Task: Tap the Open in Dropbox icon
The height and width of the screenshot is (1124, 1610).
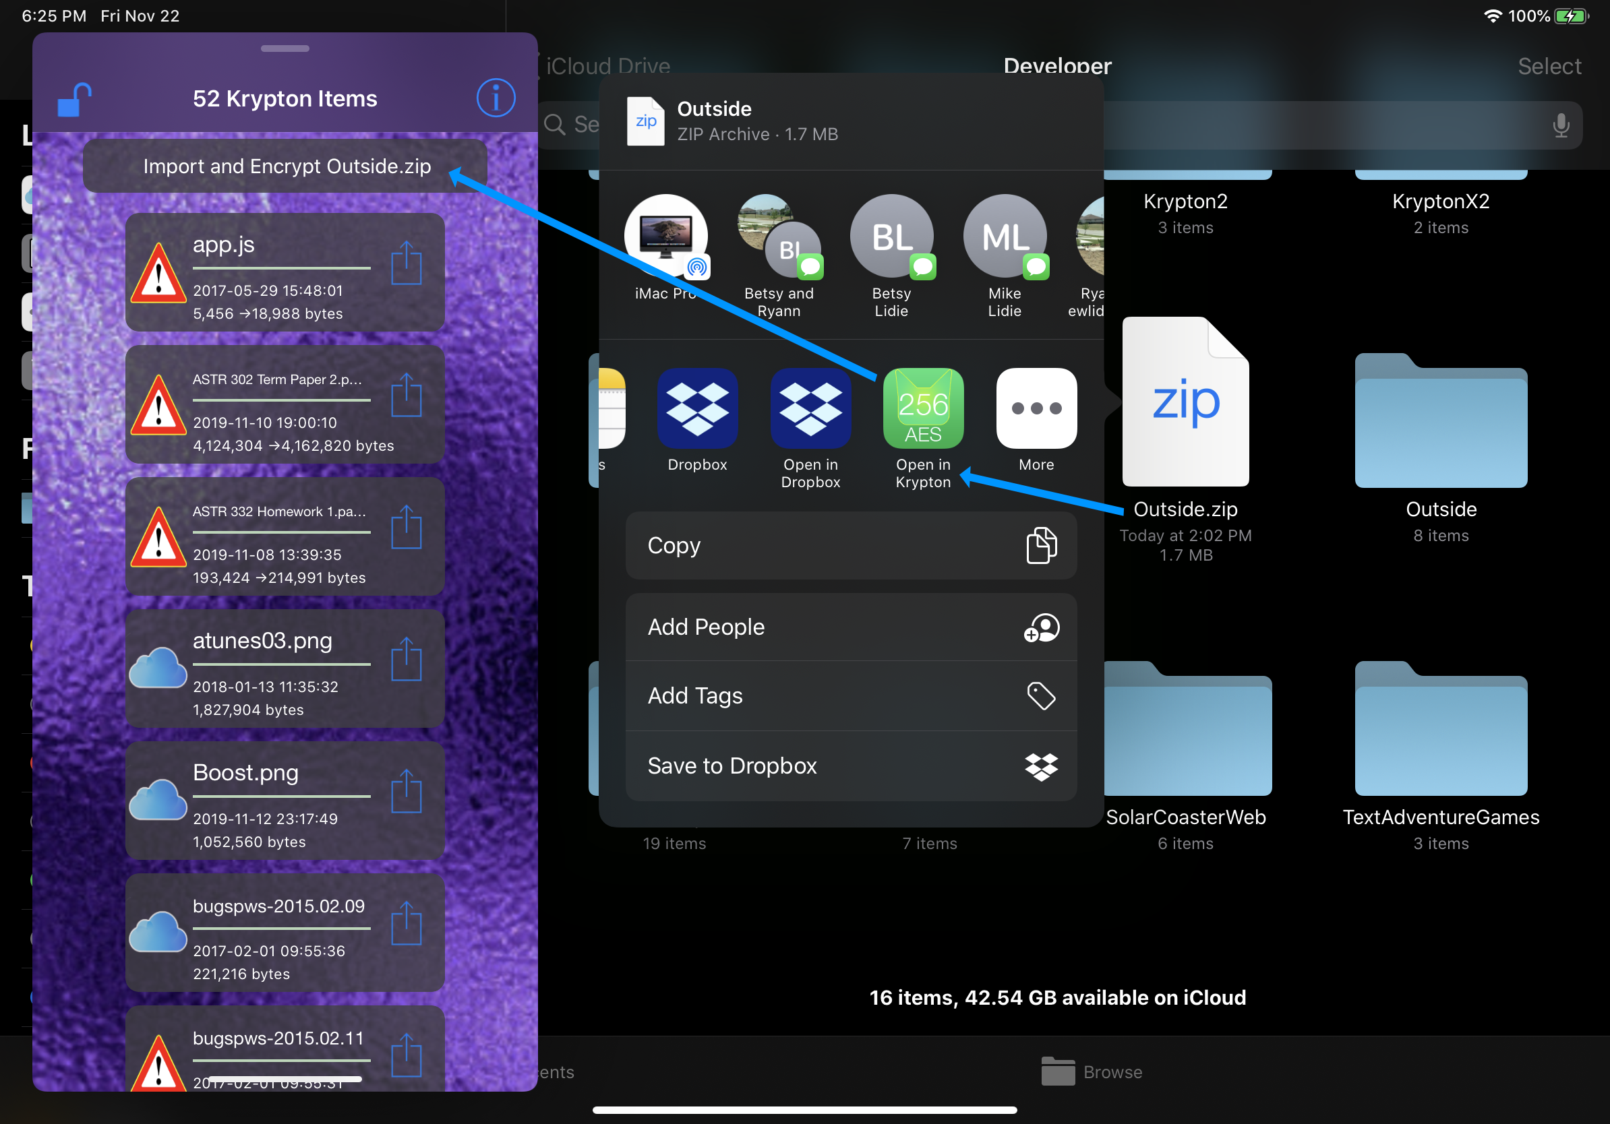Action: (810, 408)
